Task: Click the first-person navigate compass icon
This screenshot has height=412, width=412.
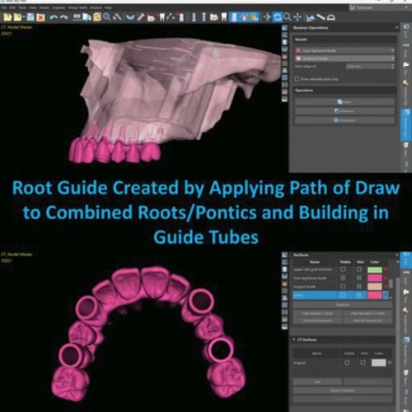Action: click(x=267, y=17)
